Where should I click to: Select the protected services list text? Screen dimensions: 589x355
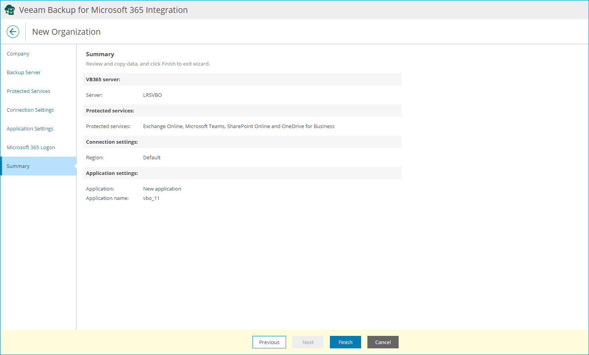click(x=239, y=126)
